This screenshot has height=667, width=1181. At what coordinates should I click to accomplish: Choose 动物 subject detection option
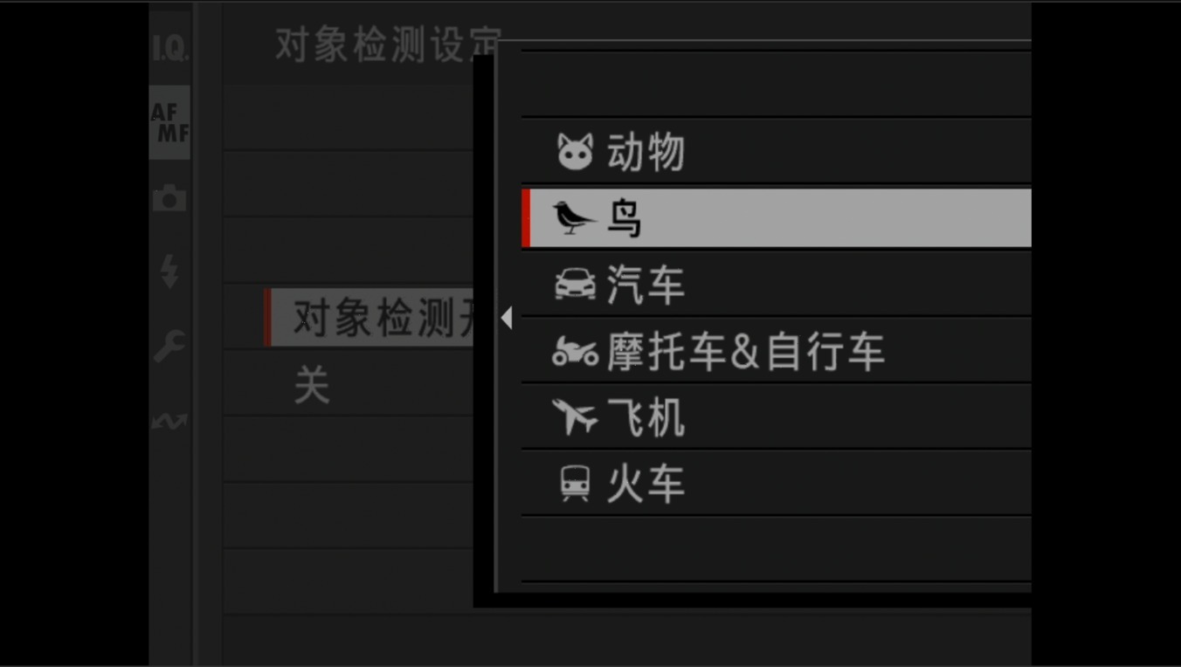(776, 152)
